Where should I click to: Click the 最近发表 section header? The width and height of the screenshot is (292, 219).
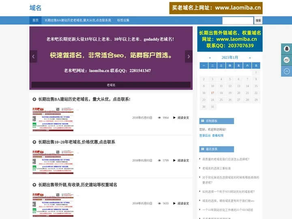click(217, 149)
